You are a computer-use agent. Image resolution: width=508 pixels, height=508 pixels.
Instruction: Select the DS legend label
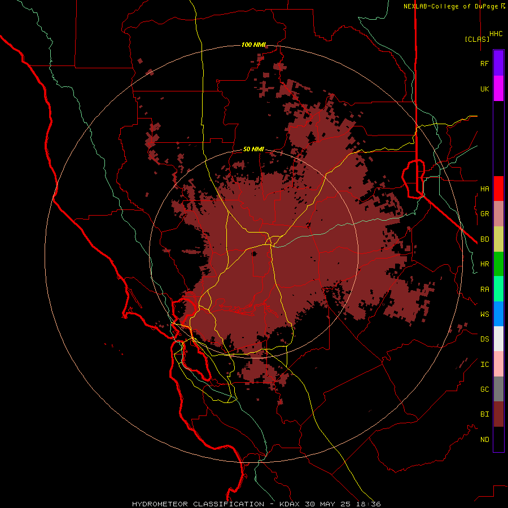(x=484, y=339)
